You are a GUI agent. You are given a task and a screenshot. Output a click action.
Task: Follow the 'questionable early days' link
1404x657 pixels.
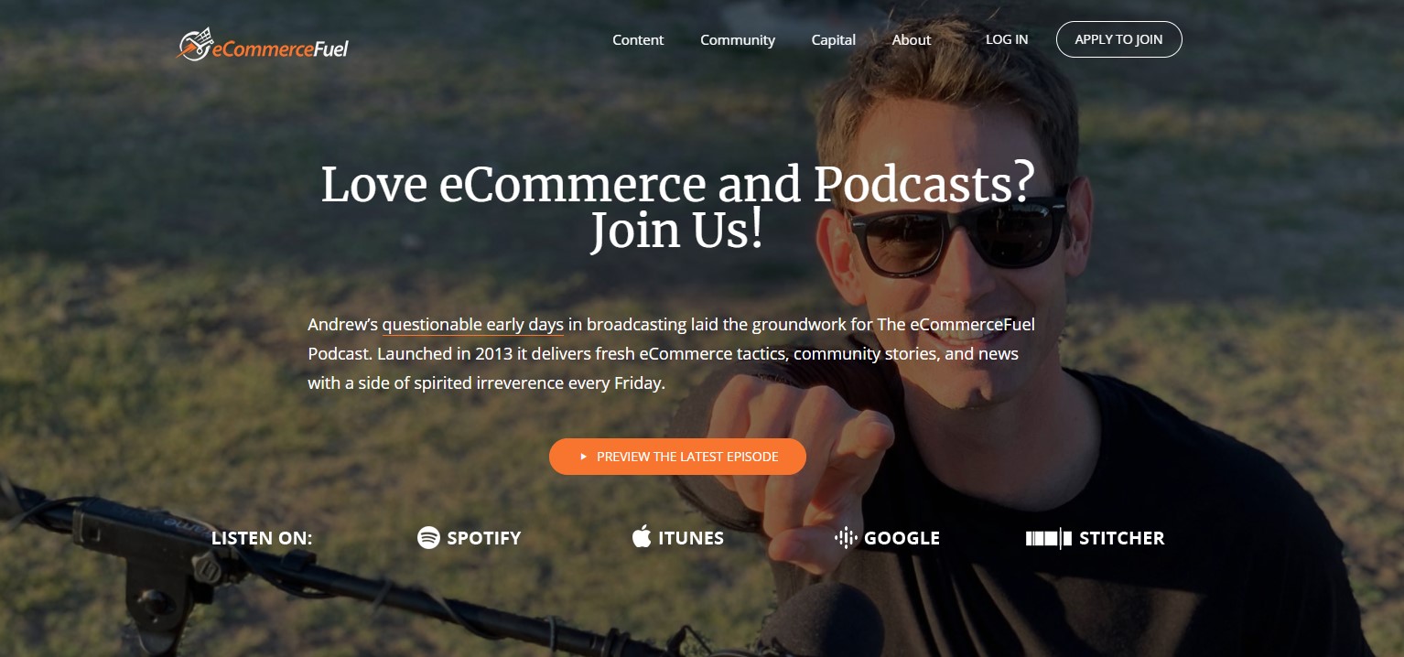coord(473,325)
